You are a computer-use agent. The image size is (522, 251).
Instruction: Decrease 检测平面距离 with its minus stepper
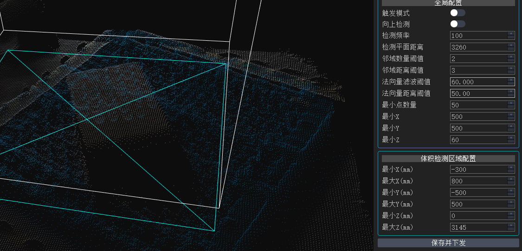tap(511, 49)
